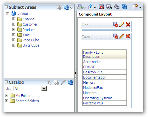Click the Catalog add view icon
The image size is (148, 117).
coord(49,82)
